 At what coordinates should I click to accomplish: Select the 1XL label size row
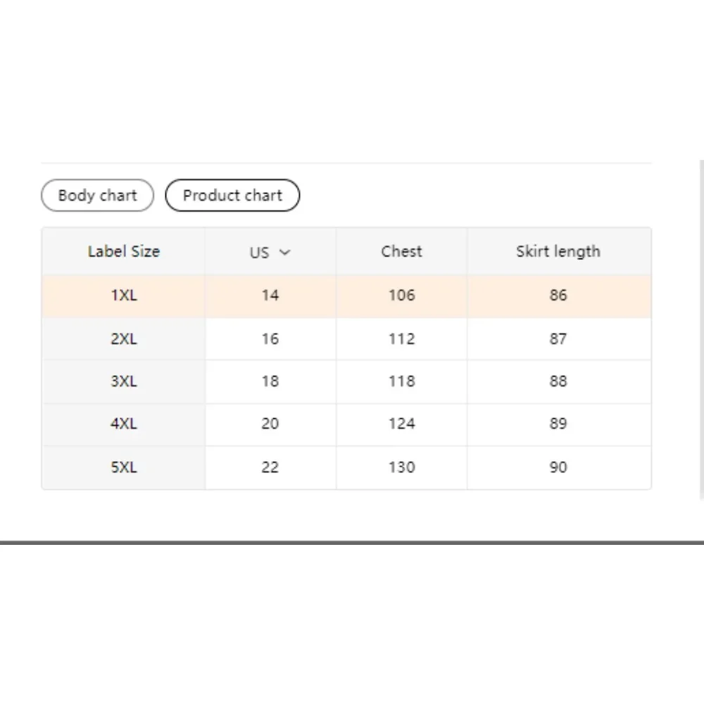click(124, 296)
